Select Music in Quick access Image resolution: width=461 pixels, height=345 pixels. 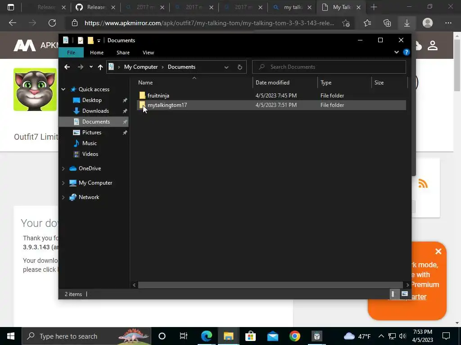click(90, 143)
